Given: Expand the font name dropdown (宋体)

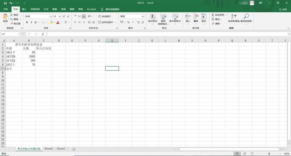Looking at the screenshot, I should pyautogui.click(x=51, y=16).
